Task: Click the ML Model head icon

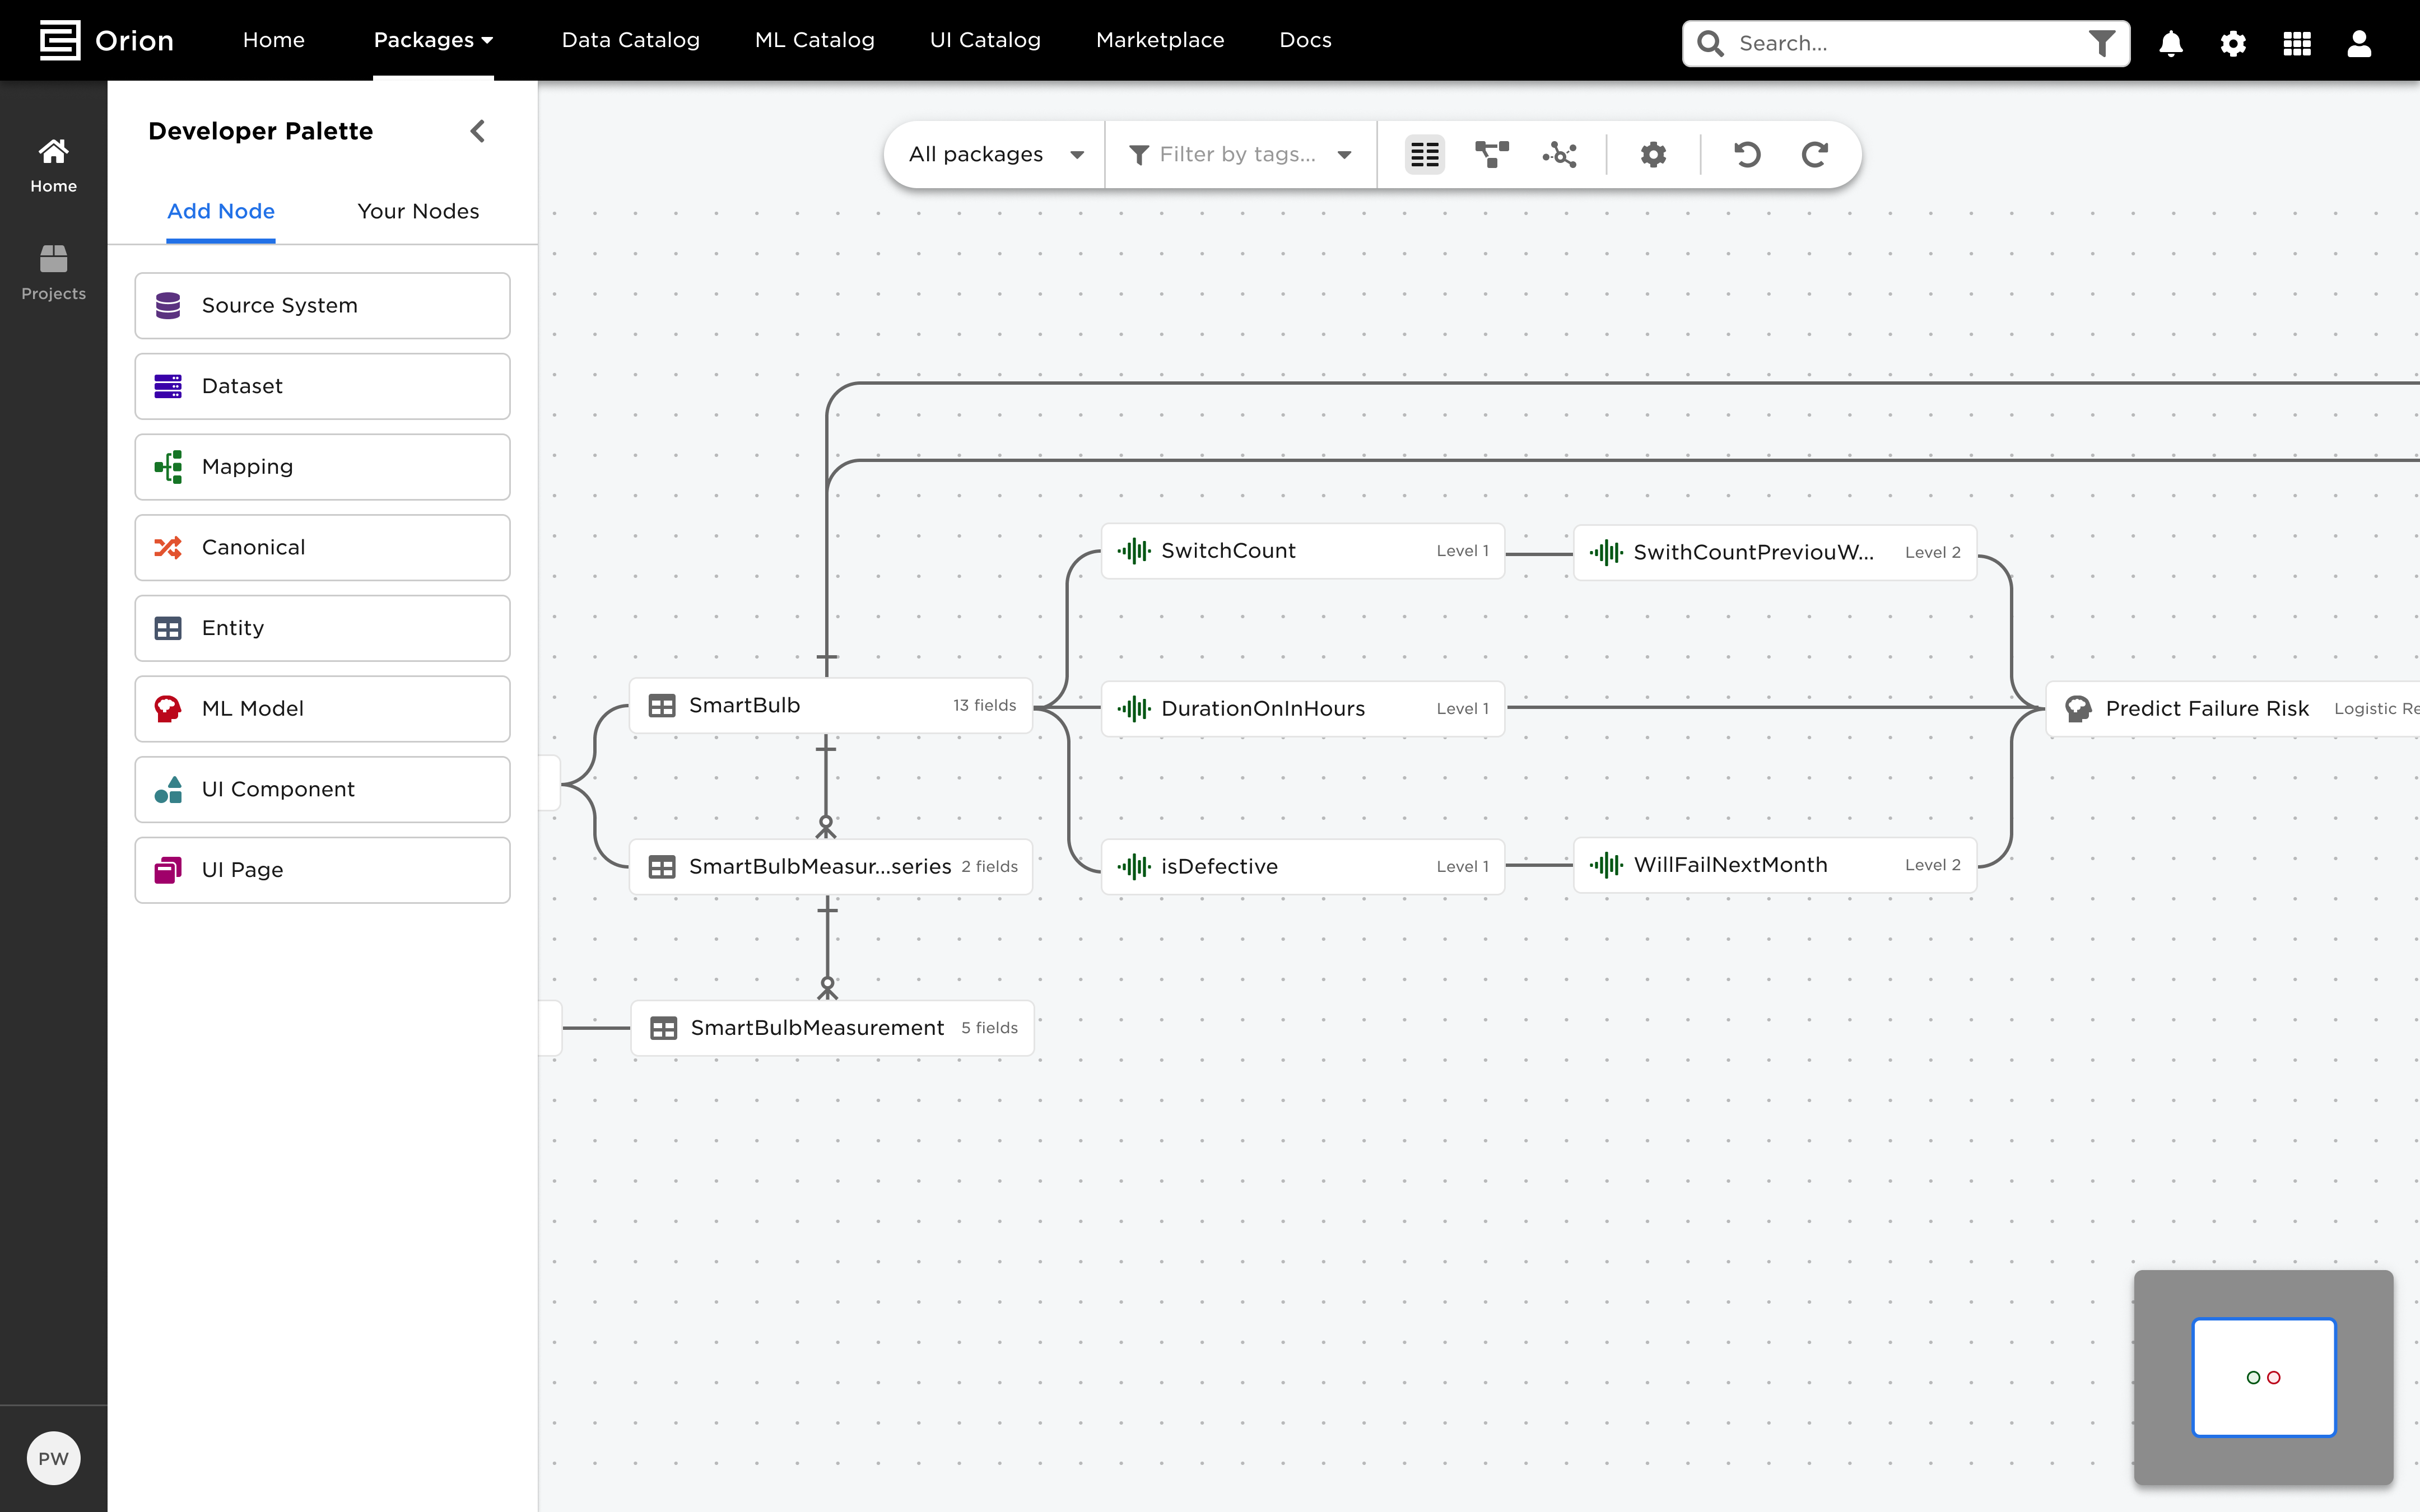Action: 168,709
